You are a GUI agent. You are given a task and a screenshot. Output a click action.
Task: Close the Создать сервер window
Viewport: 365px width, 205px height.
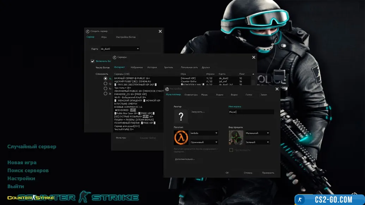click(x=160, y=31)
